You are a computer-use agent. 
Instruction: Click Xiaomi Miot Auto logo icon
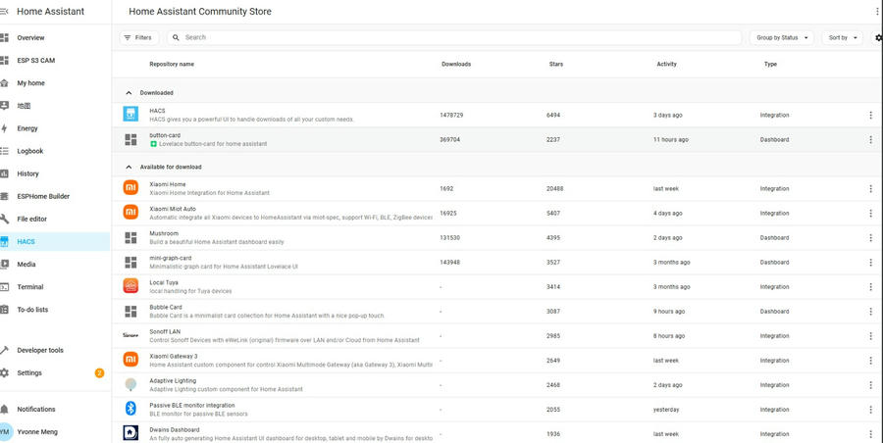pyautogui.click(x=130, y=213)
